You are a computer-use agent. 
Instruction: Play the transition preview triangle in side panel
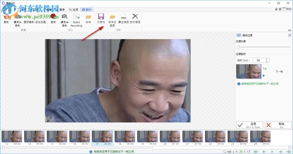(x=264, y=75)
